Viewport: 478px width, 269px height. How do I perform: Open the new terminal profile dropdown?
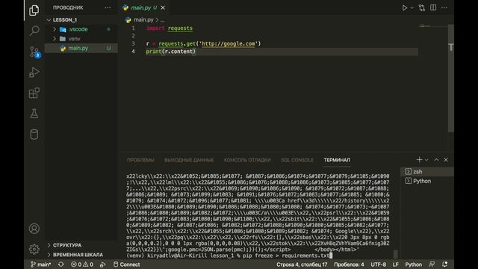426,160
